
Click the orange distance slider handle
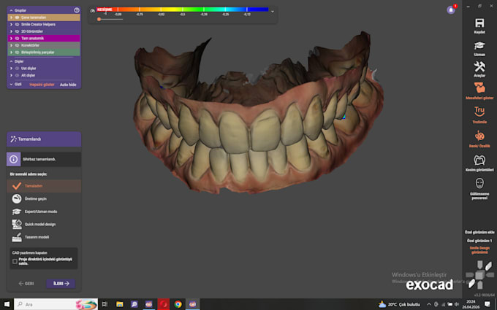(x=99, y=19)
